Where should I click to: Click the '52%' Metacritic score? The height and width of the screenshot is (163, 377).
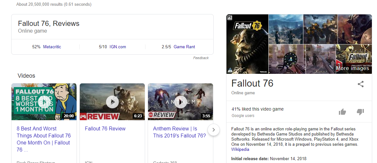[36, 47]
